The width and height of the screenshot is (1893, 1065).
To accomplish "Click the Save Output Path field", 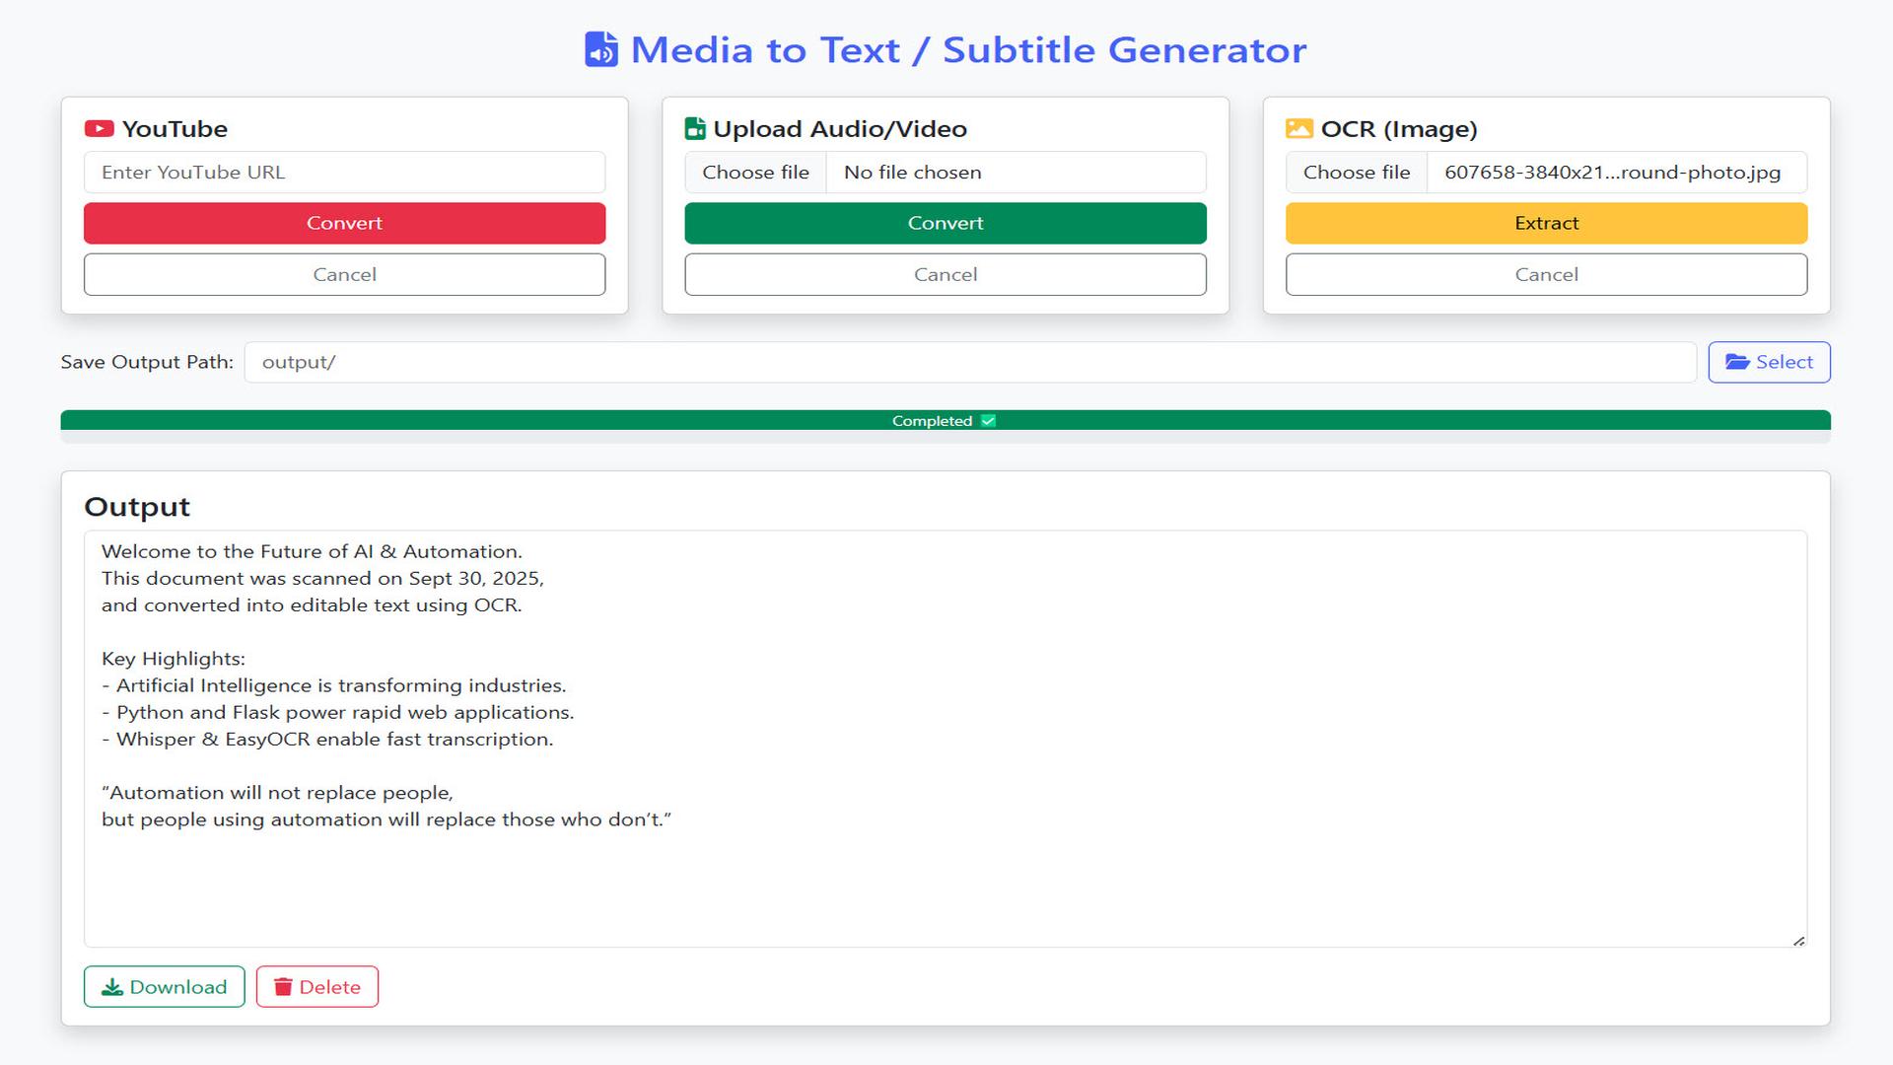I will (x=969, y=363).
